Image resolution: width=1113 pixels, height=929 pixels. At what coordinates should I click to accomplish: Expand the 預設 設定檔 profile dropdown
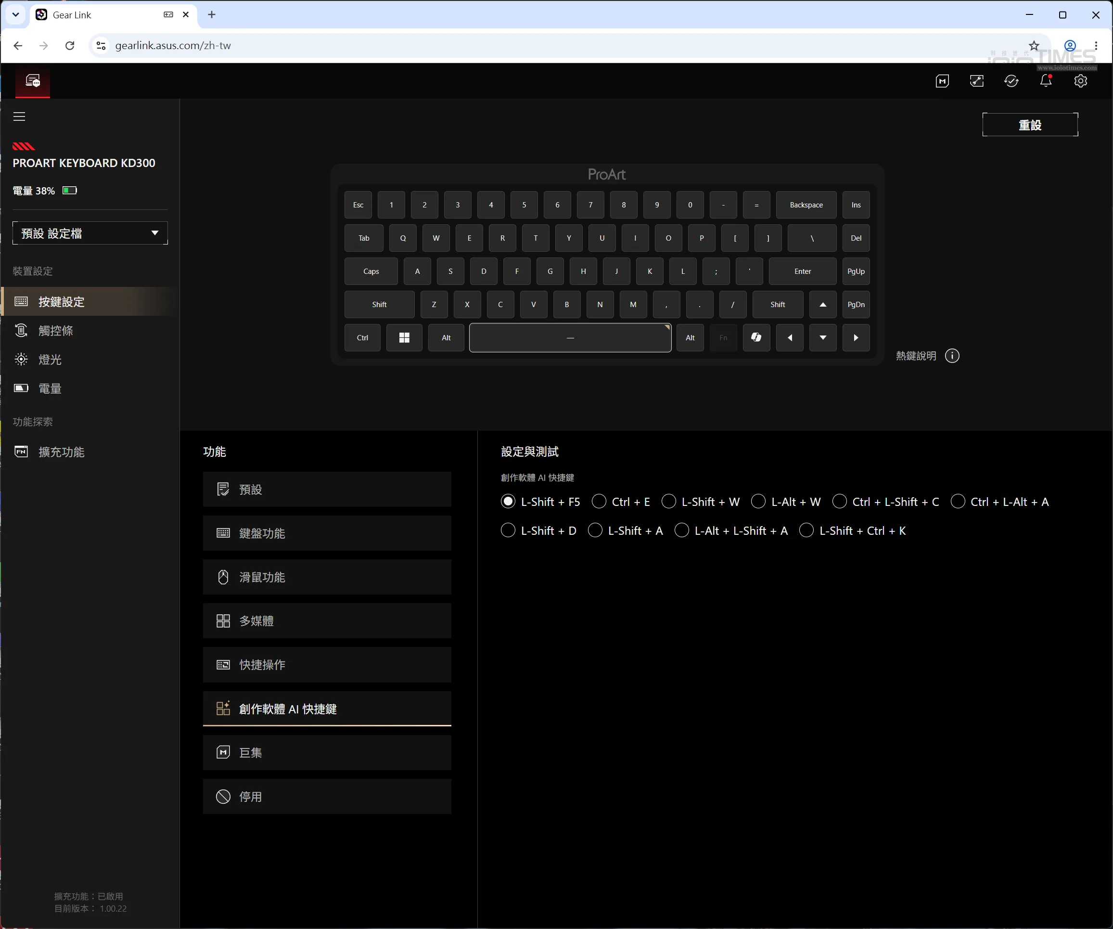(x=90, y=233)
